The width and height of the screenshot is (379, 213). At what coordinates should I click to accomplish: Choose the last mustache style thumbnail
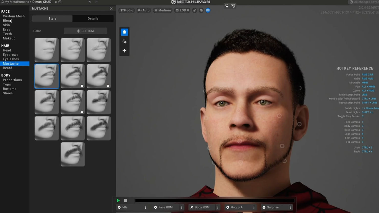[73, 154]
